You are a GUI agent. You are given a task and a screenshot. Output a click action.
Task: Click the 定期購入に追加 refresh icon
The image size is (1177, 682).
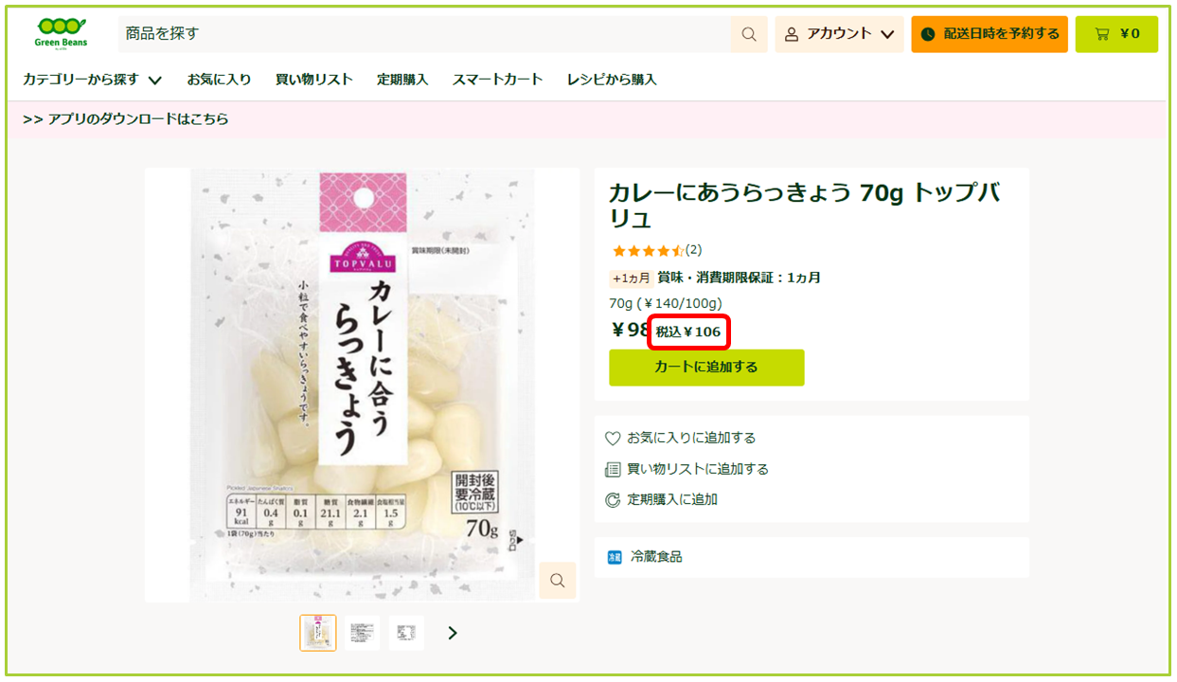coord(613,499)
